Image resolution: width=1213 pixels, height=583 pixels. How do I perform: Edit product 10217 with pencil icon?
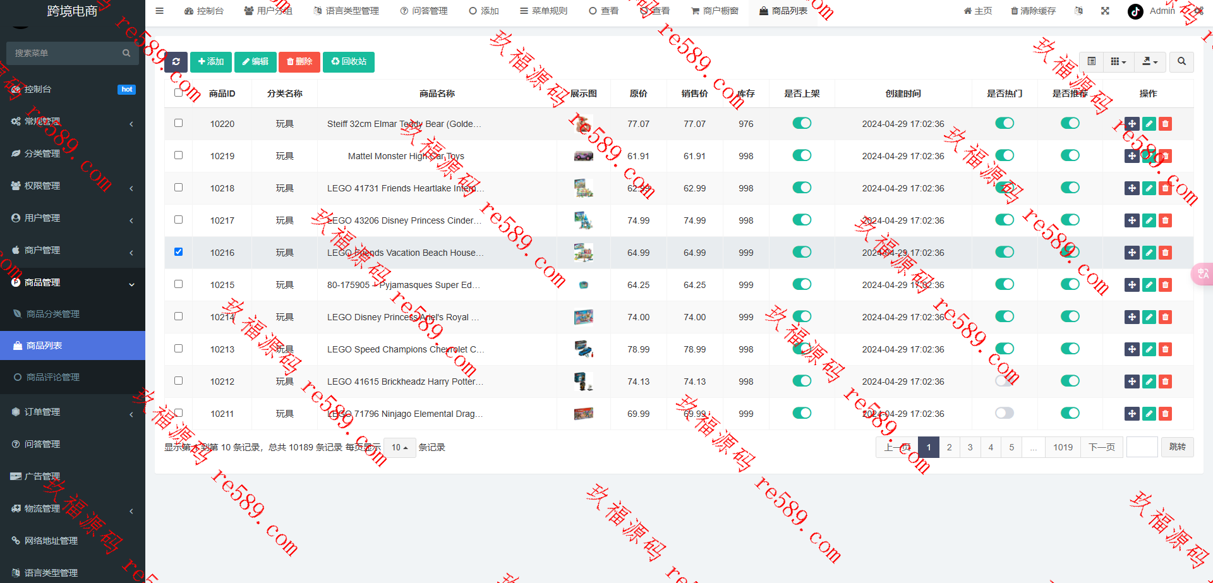click(1149, 220)
